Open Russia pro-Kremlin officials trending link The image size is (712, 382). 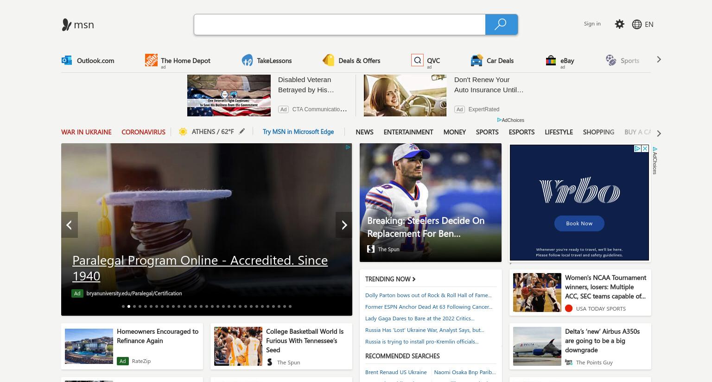pyautogui.click(x=422, y=342)
